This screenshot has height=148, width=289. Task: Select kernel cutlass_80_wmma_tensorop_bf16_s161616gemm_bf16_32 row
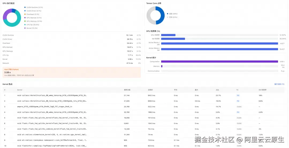[144, 112]
